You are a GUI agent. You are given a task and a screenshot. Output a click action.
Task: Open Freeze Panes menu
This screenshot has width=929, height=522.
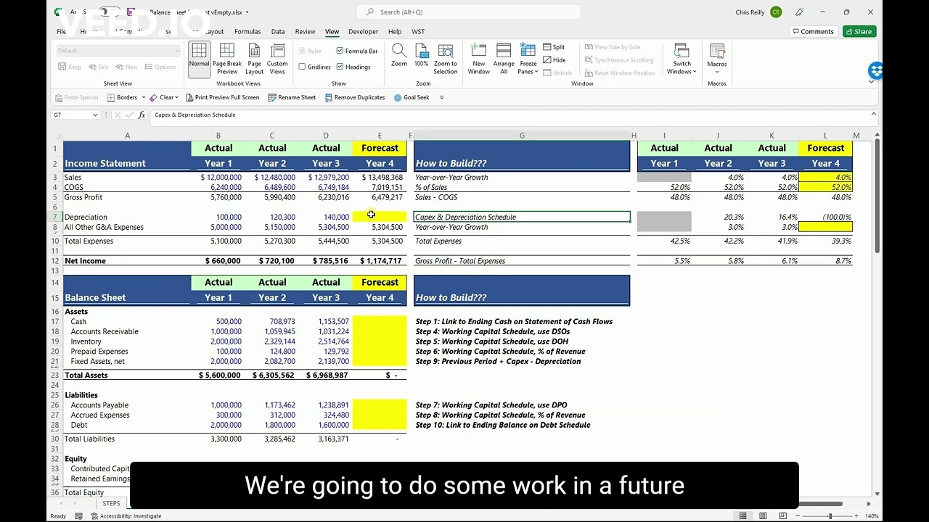pyautogui.click(x=528, y=59)
